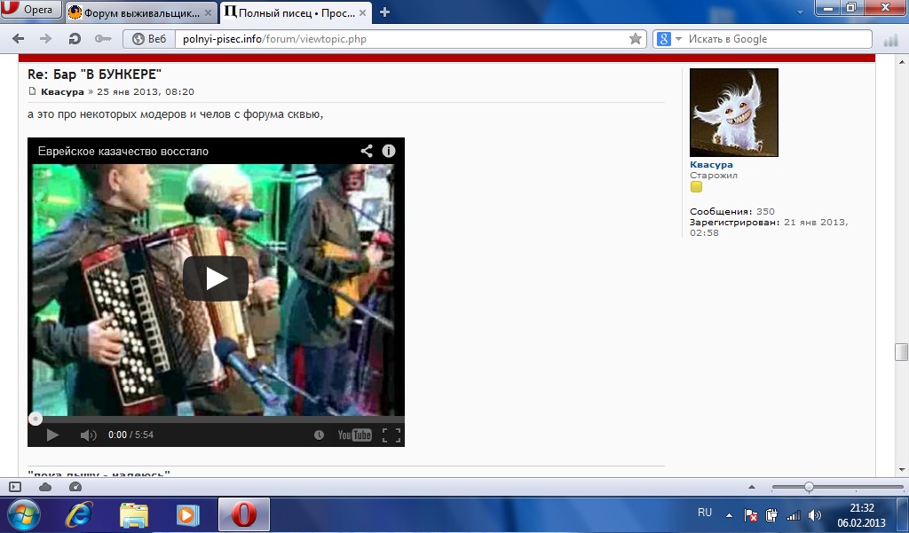This screenshot has width=909, height=533.
Task: Open Opera Link cloud icon
Action: 45,487
